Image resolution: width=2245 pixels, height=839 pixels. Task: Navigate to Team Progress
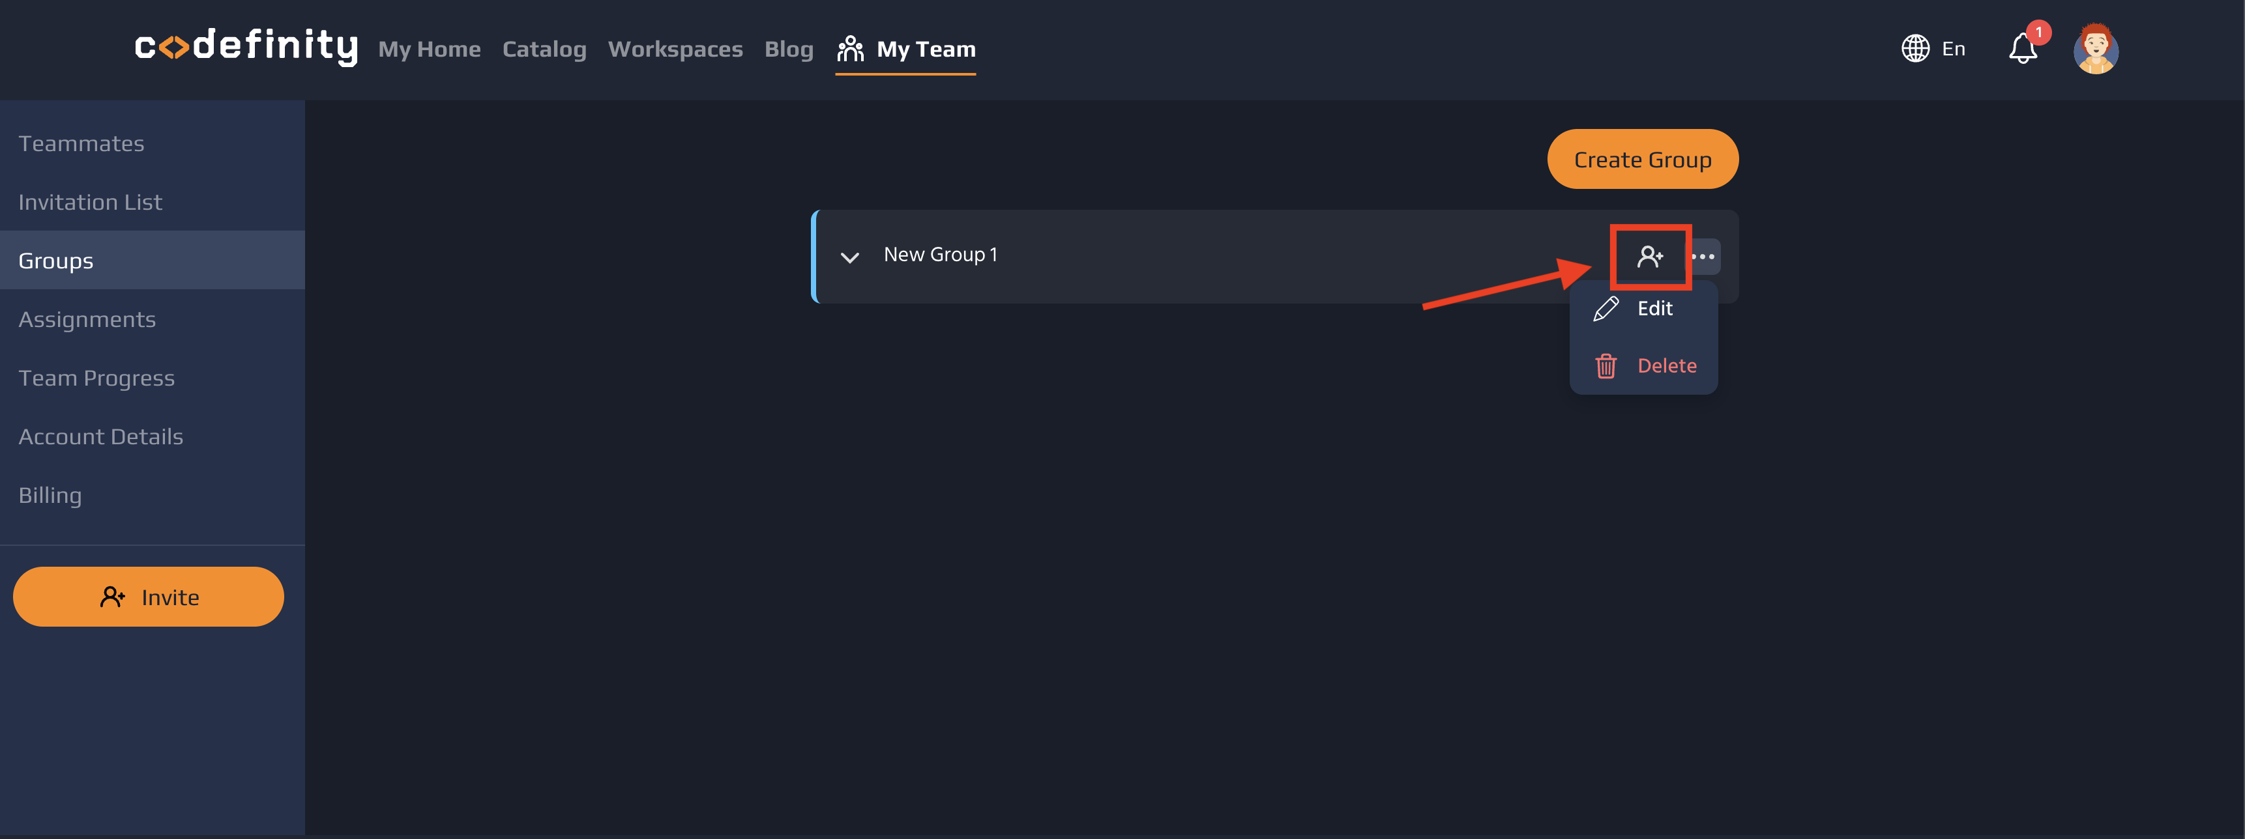pos(96,377)
